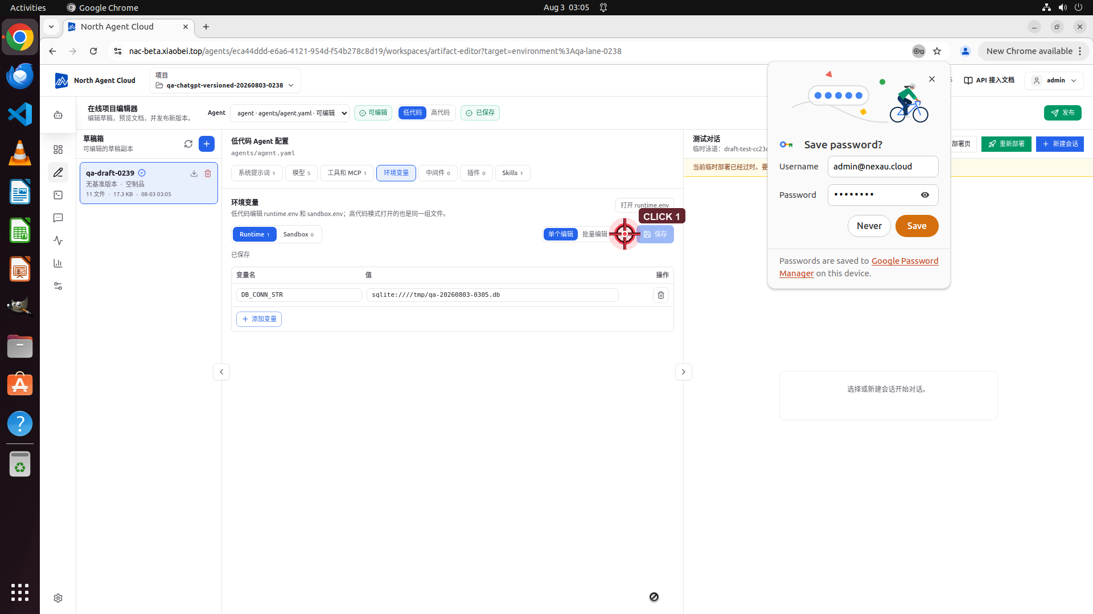
Task: Select the Runtime environment toggle
Action: pos(254,234)
